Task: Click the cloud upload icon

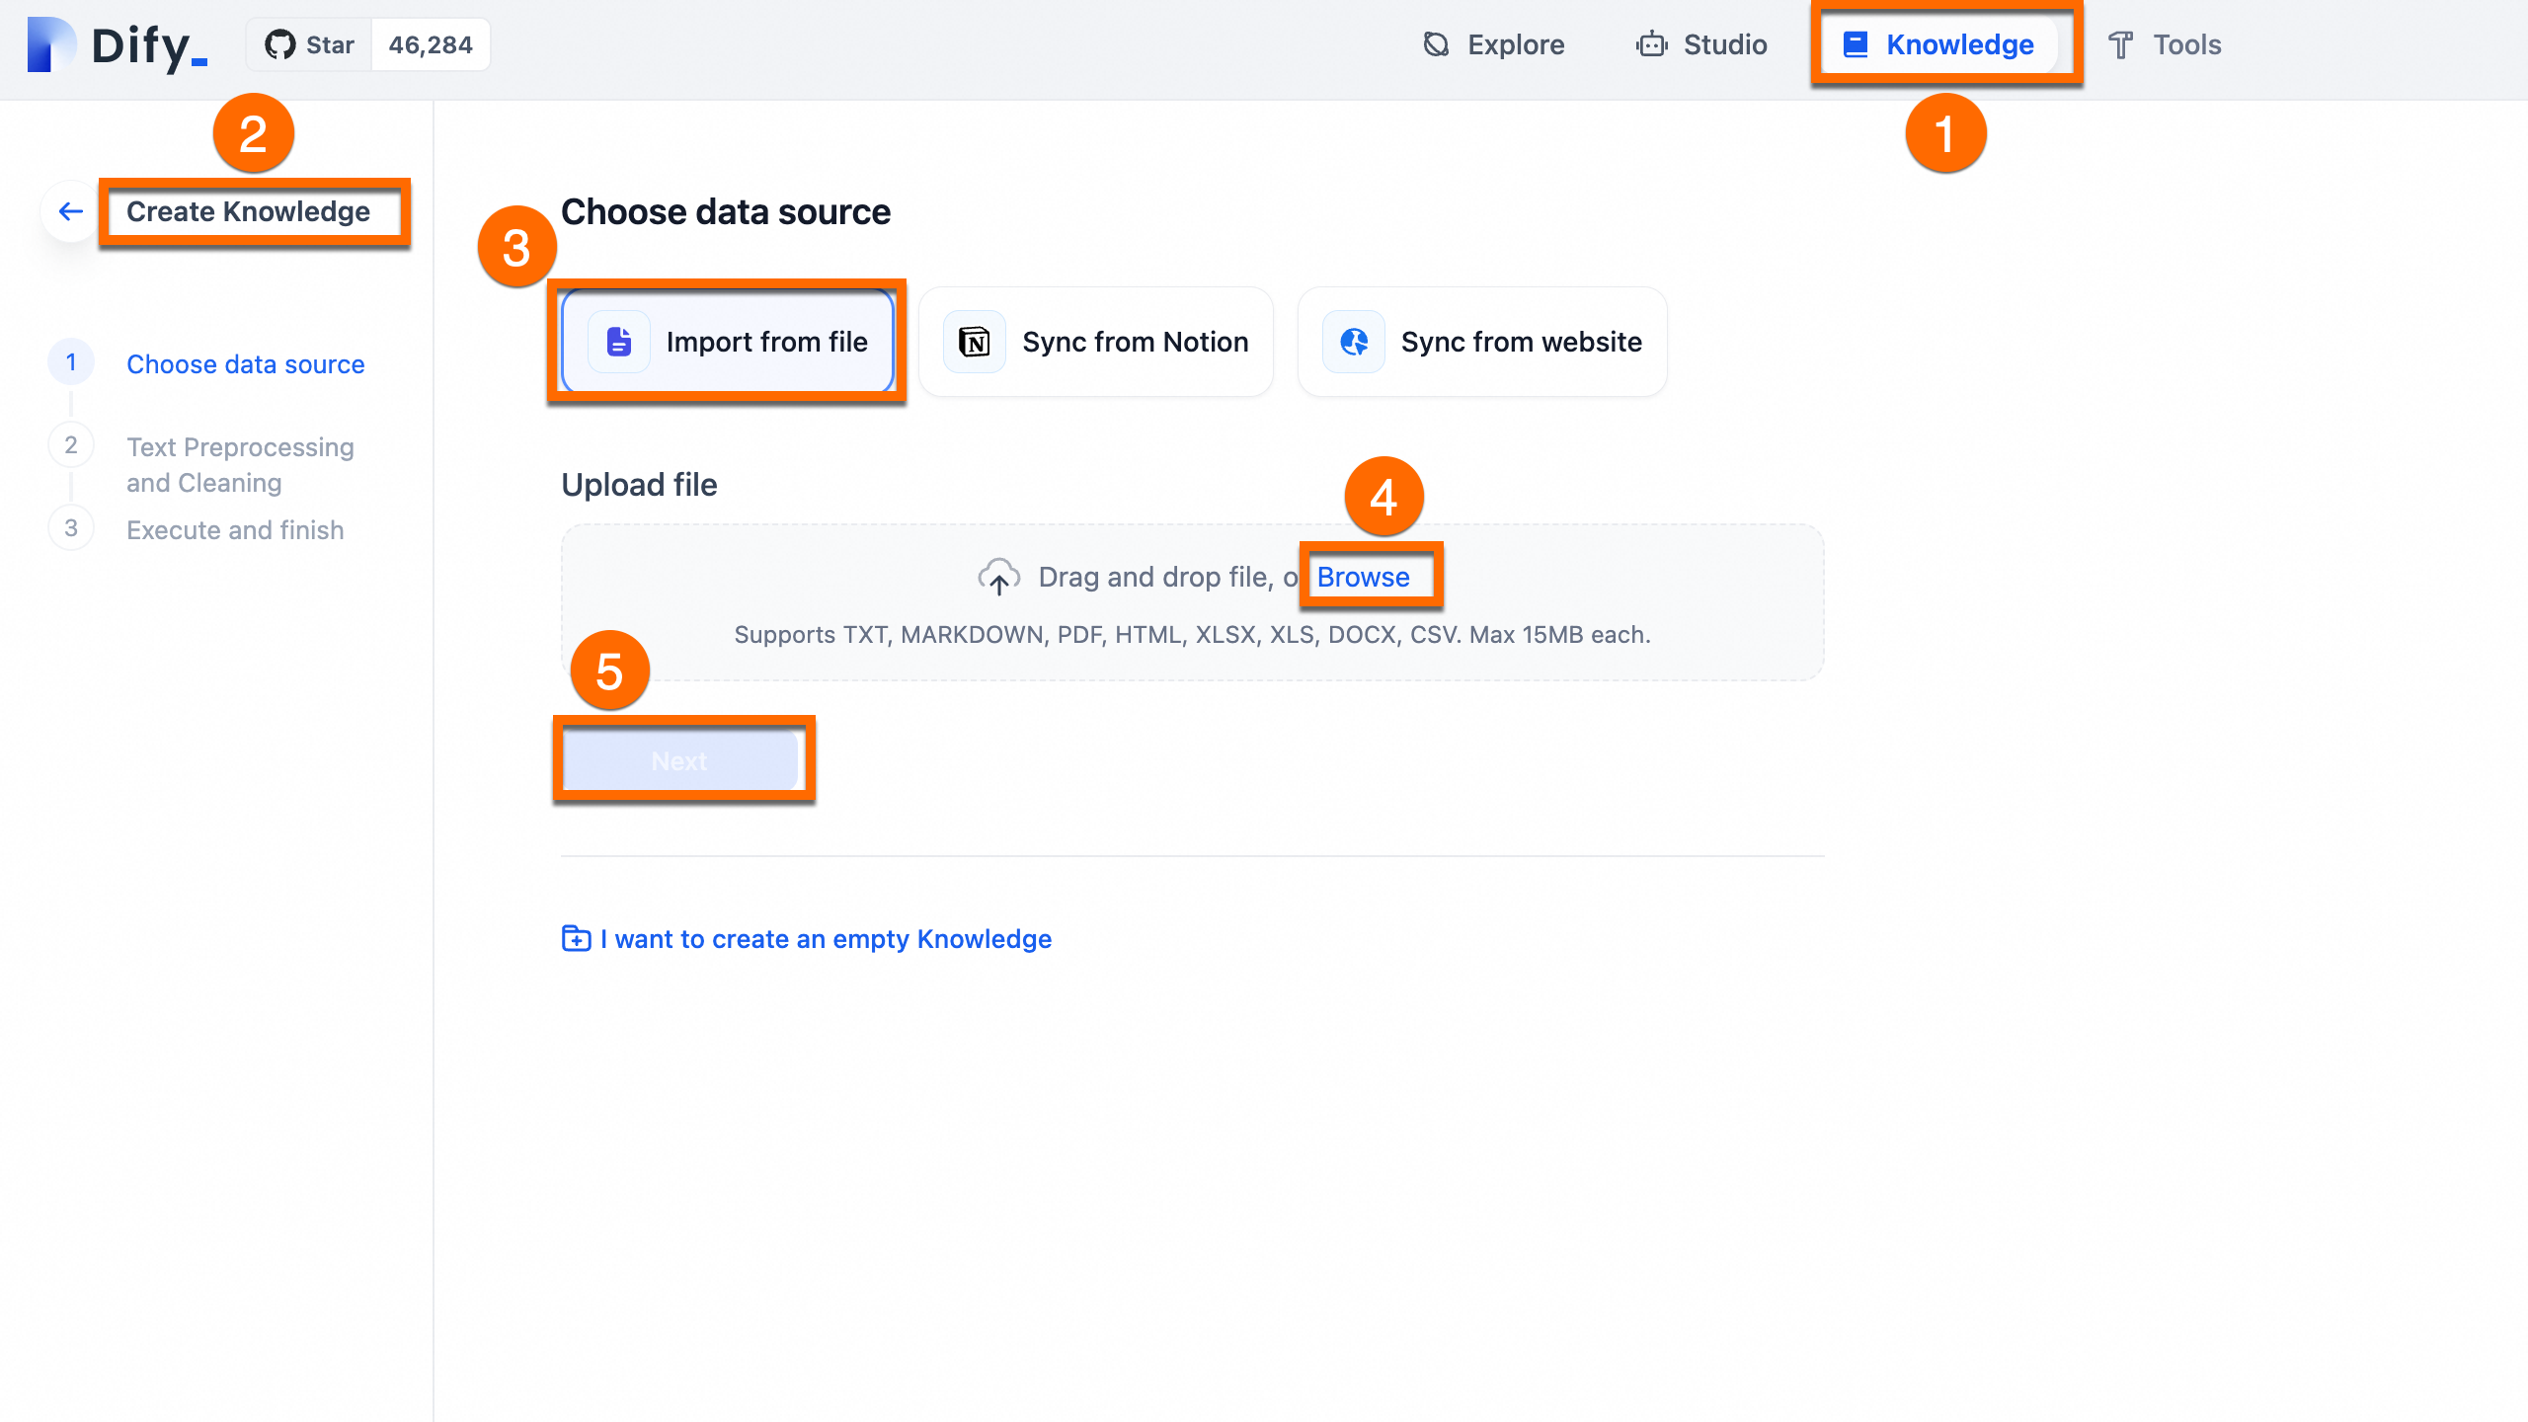Action: point(998,577)
